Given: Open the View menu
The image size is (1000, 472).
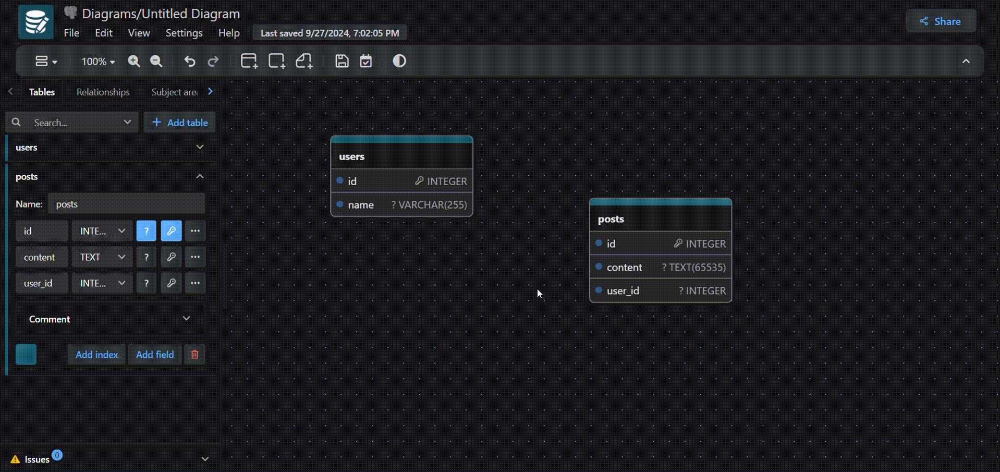Looking at the screenshot, I should click(x=139, y=33).
